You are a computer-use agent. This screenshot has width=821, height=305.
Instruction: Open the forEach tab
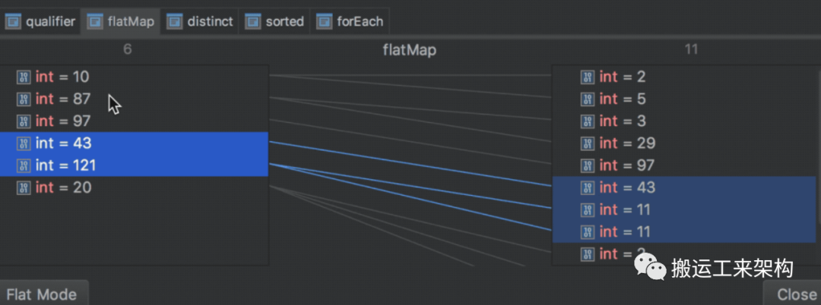tap(350, 21)
